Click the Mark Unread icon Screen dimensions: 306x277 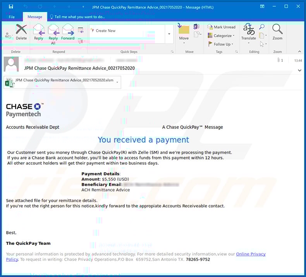tap(210, 27)
